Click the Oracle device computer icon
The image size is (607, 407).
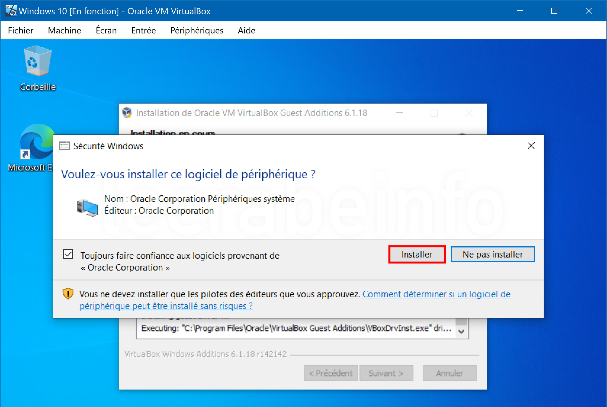pos(87,207)
